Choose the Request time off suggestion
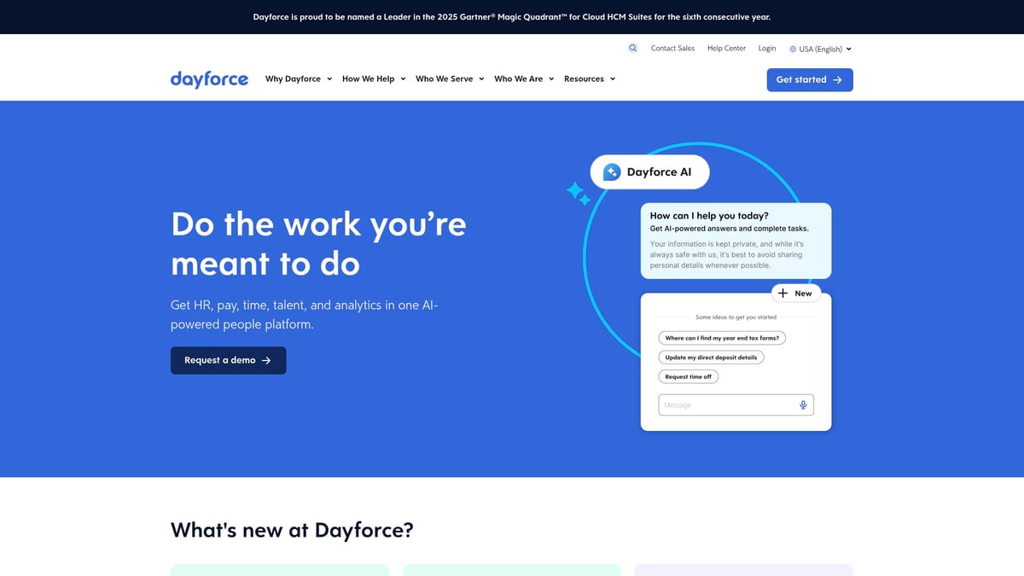 pyautogui.click(x=688, y=376)
